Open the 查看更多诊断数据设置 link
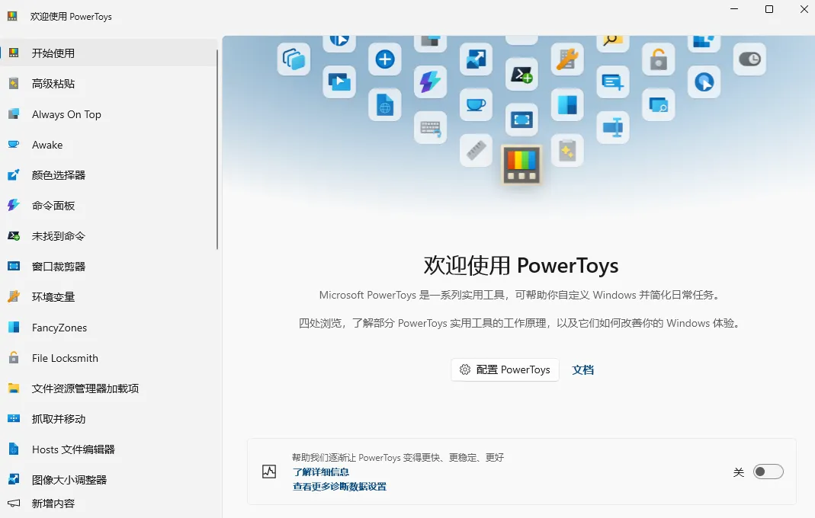Image resolution: width=815 pixels, height=518 pixels. pyautogui.click(x=339, y=487)
